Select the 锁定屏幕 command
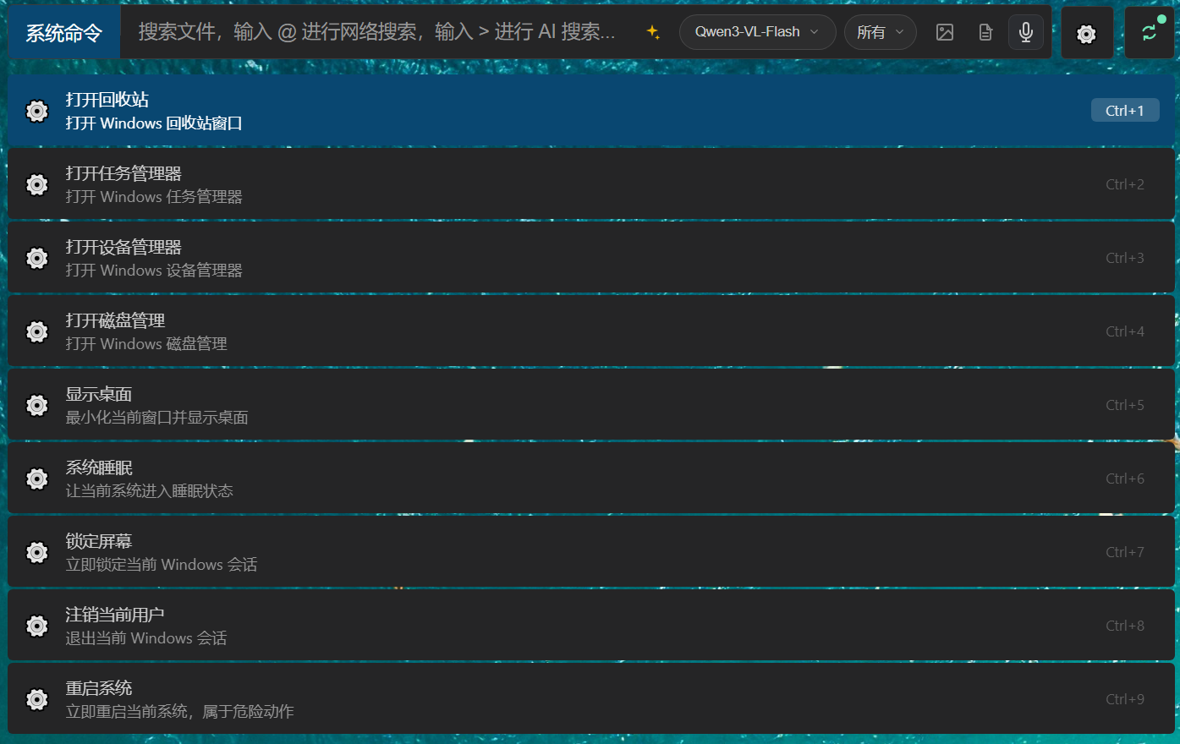This screenshot has height=744, width=1180. pos(591,552)
